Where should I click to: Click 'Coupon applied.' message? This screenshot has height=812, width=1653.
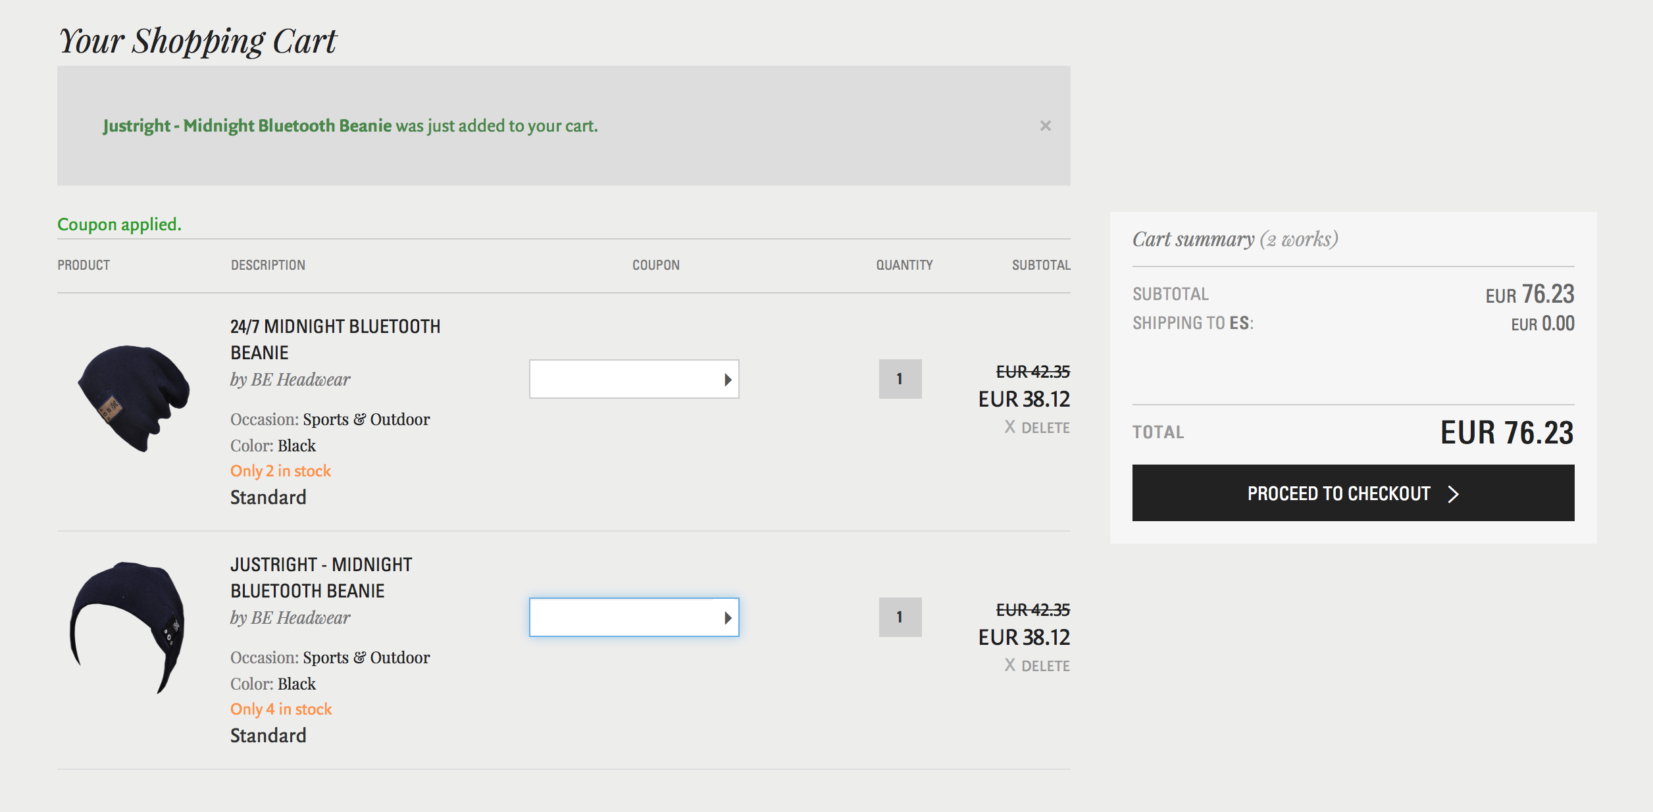point(119,224)
